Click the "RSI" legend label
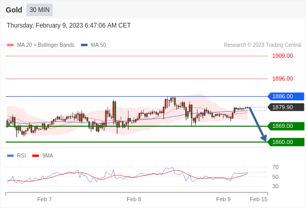Image resolution: width=306 pixels, height=208 pixels. (21, 156)
